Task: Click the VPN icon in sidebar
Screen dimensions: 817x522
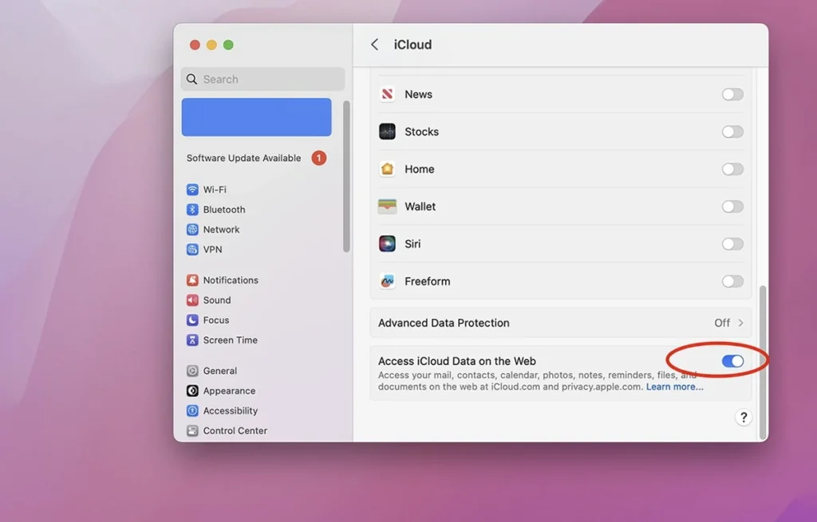Action: tap(192, 249)
